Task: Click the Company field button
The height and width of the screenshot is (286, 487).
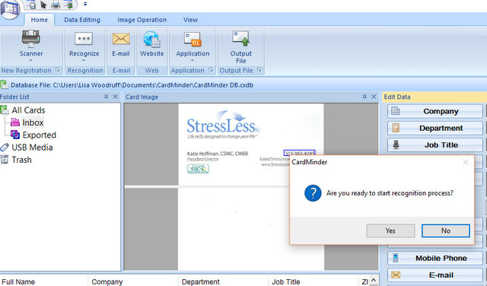Action: (435, 111)
